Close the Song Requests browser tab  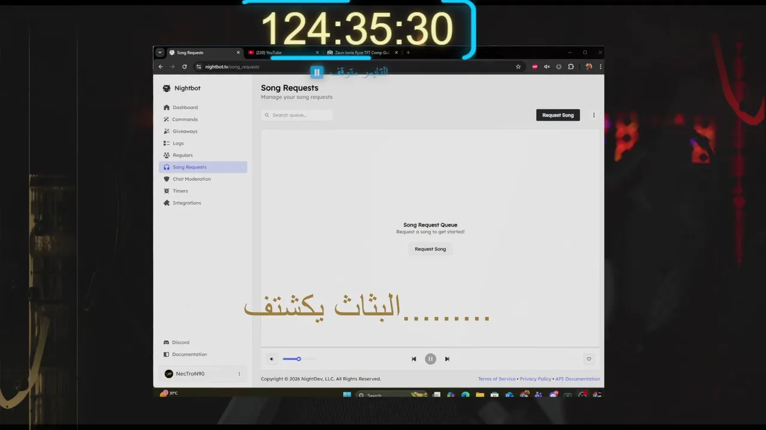(238, 53)
